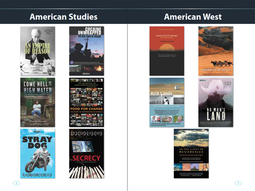Viewport: 255px width, 191px height.
Task: Click the American West section heading
Action: point(193,17)
